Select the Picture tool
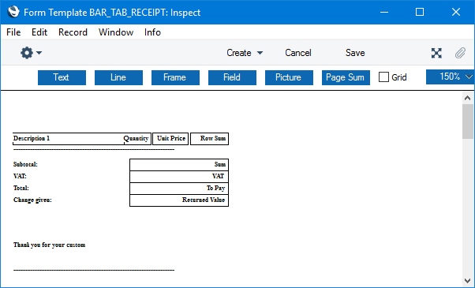Viewport: 475px width, 288px height. [x=289, y=77]
